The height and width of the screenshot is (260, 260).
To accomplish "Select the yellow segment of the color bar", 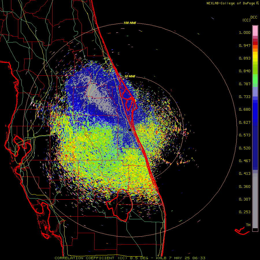I will pyautogui.click(x=255, y=57).
